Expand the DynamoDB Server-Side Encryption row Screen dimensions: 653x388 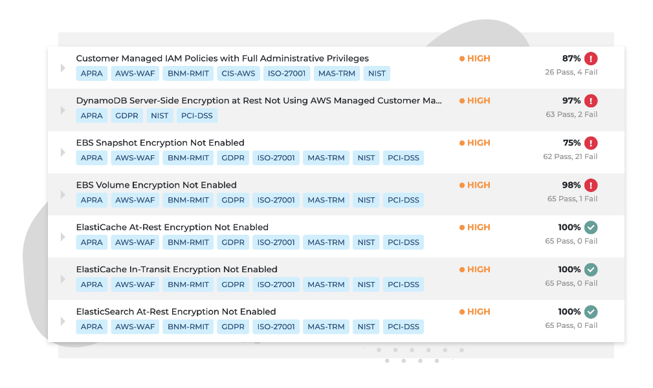coord(63,110)
